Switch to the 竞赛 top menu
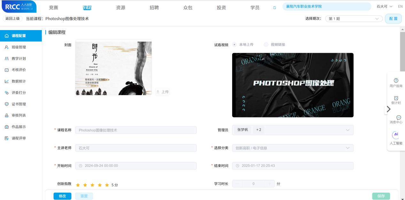Image resolution: width=405 pixels, height=200 pixels. 53,8
